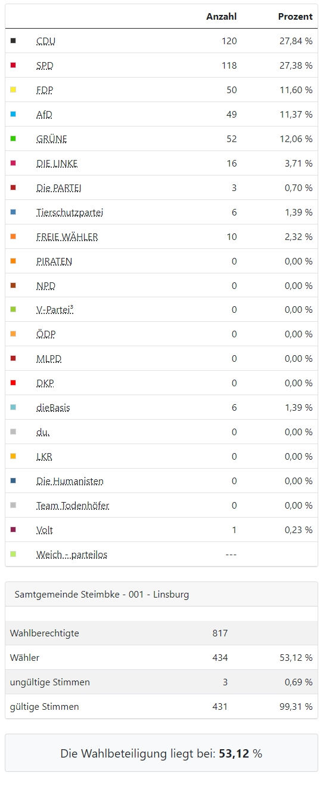Click the Team Todenhöfer label
The height and width of the screenshot is (788, 323).
[x=73, y=506]
